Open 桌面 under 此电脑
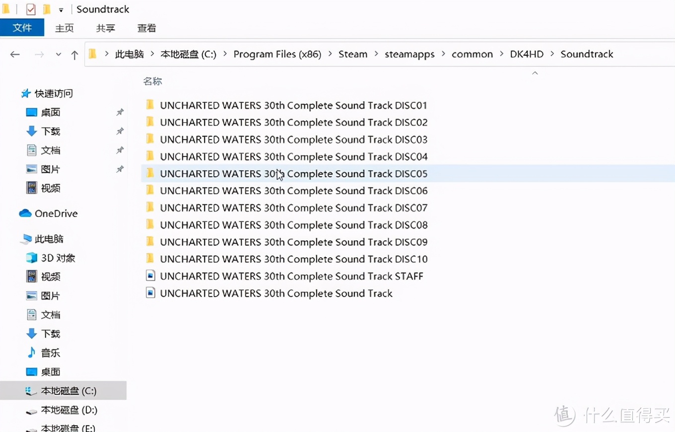This screenshot has height=432, width=675. (x=50, y=371)
